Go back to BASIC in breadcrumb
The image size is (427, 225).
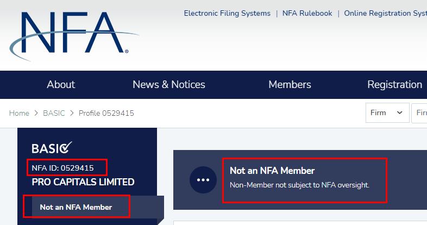pos(54,113)
